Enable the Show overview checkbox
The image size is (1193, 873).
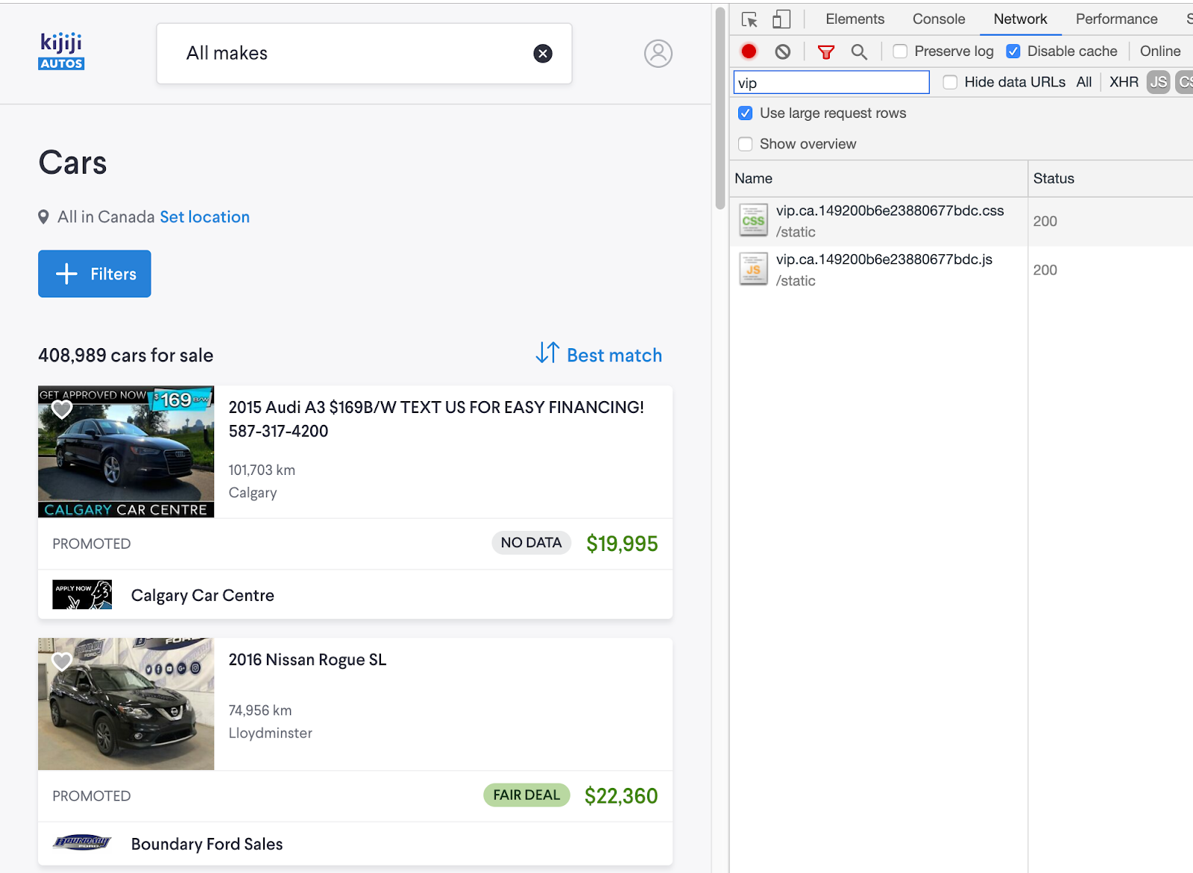(x=746, y=144)
